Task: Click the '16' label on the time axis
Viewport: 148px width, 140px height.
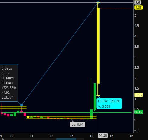Action: pos(131,136)
